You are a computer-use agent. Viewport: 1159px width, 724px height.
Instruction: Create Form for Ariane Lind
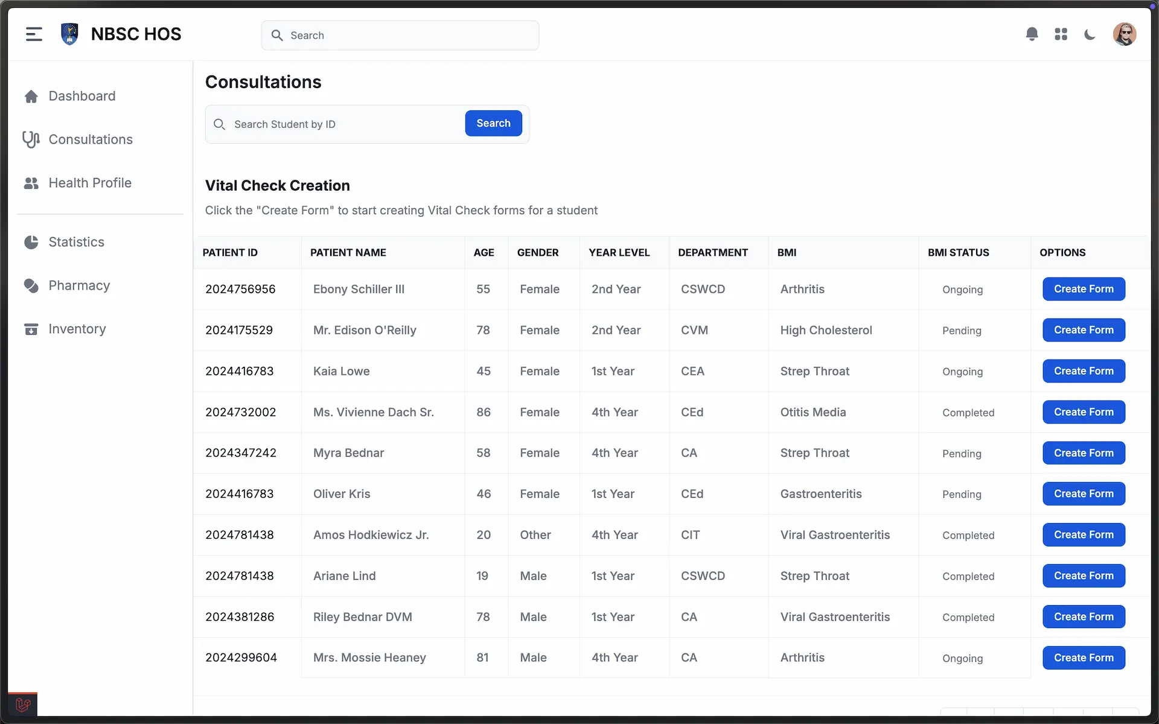click(1084, 576)
